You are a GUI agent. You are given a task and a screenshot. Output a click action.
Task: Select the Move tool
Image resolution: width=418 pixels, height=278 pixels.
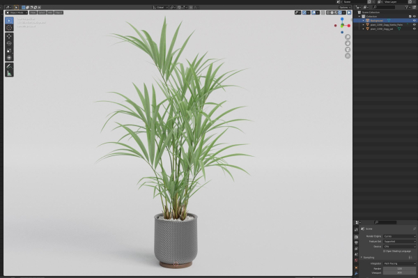coord(9,36)
